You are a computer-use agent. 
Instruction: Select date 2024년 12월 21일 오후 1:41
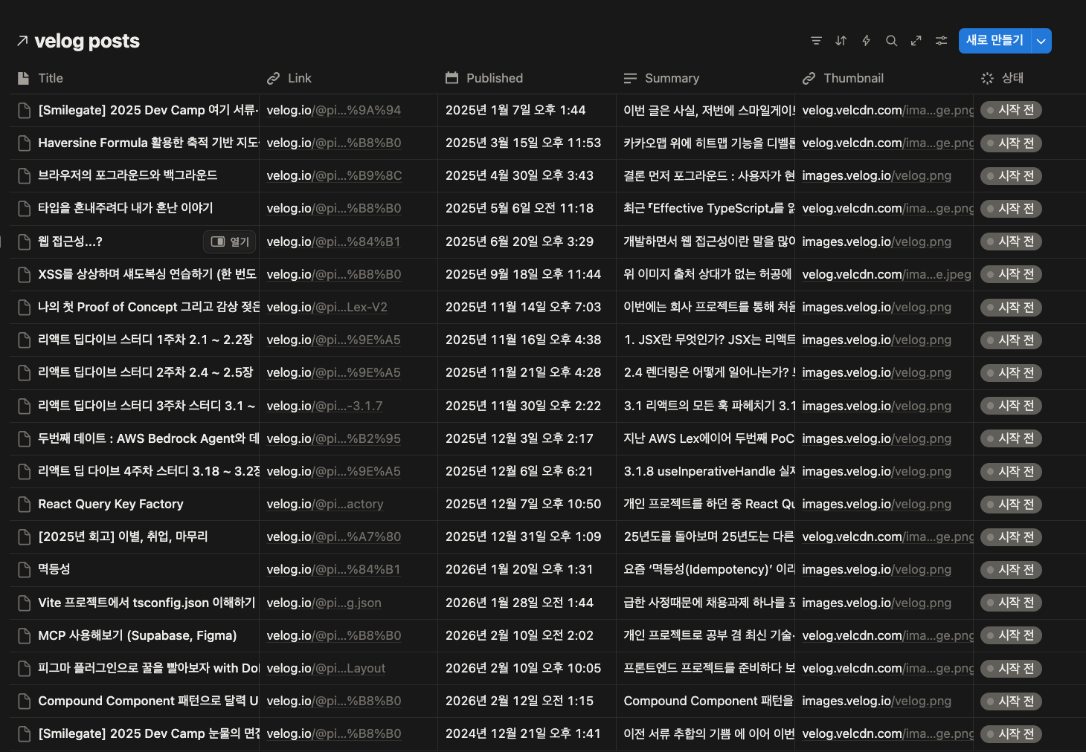coord(523,734)
